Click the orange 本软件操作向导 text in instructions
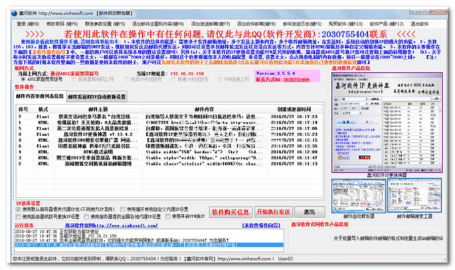This screenshot has width=455, height=270. pyautogui.click(x=48, y=52)
